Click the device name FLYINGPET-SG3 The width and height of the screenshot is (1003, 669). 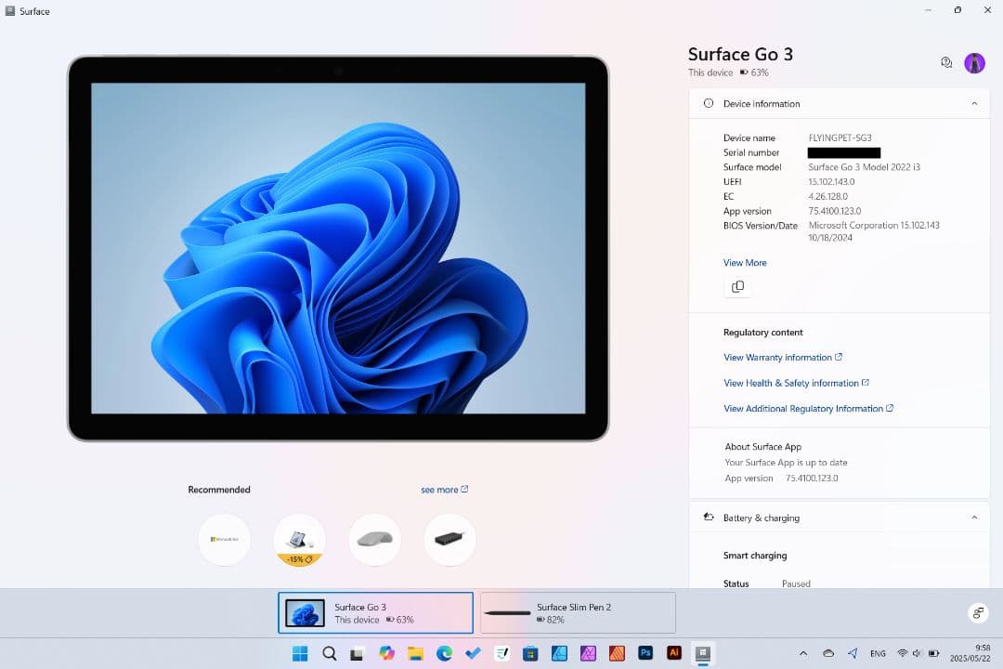840,138
